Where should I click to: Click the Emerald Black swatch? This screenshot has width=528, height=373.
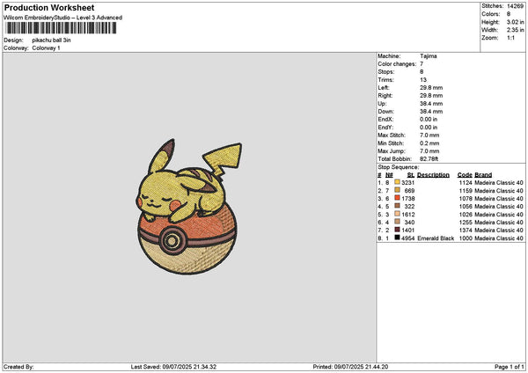[397, 238]
